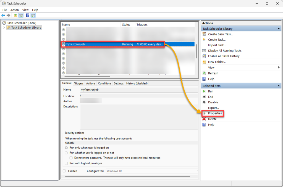Image resolution: width=283 pixels, height=187 pixels.
Task: Select the Create Basic Task icon
Action: click(204, 34)
